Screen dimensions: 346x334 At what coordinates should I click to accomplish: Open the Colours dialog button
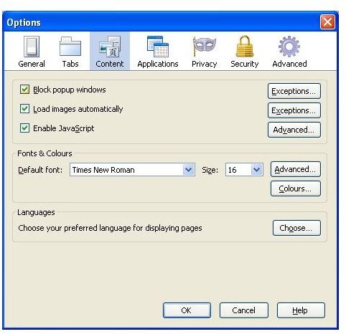296,189
